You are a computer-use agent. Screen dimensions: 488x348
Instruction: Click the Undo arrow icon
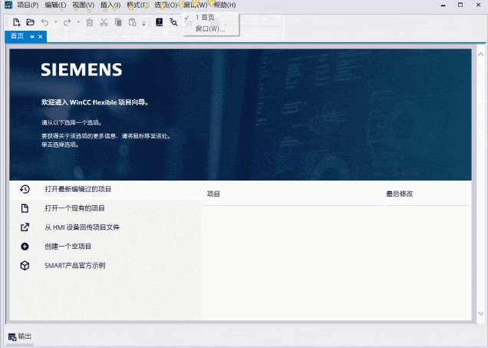[45, 22]
